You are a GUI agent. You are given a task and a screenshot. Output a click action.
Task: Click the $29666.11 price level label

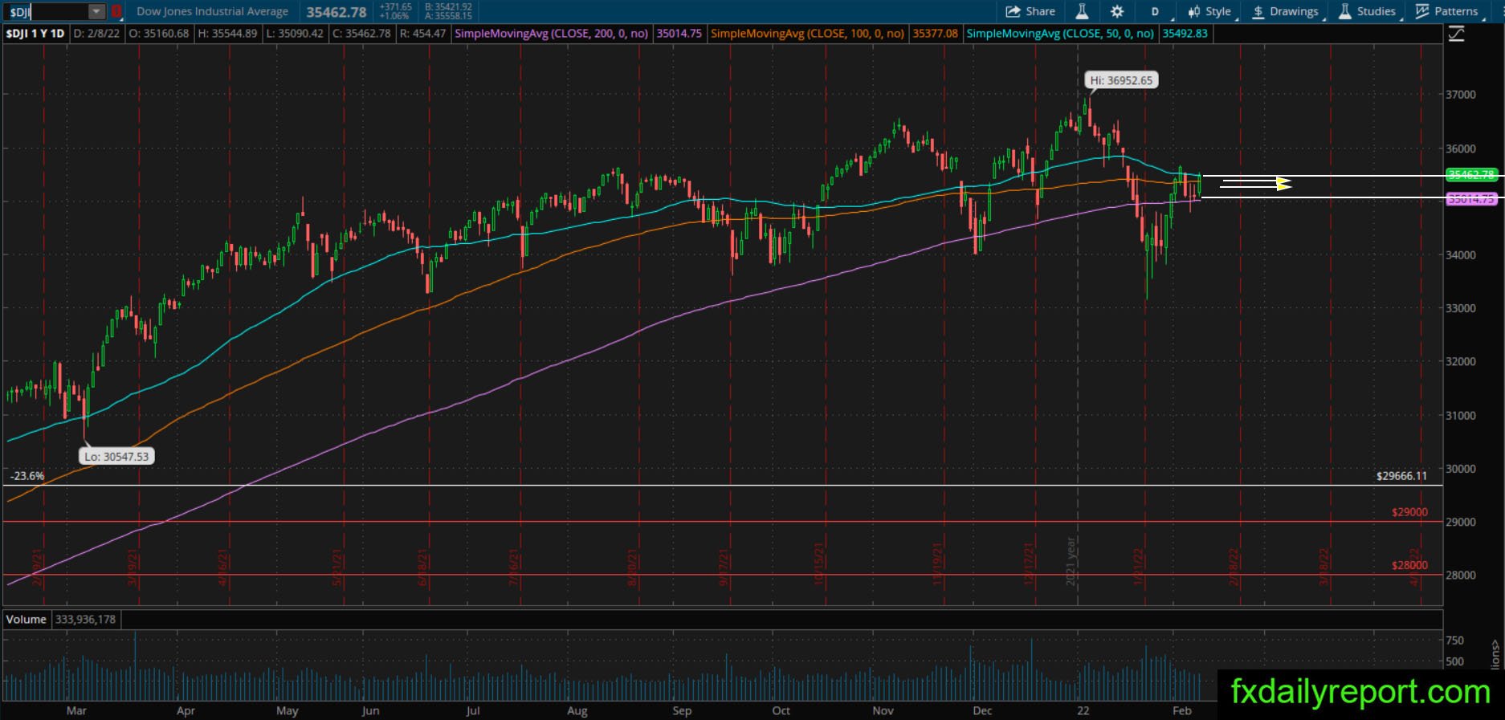click(1401, 476)
